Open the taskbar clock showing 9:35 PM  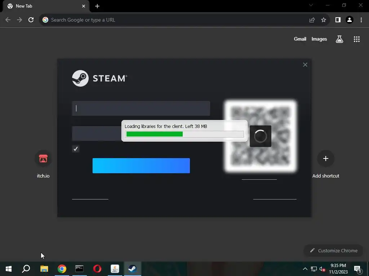click(x=338, y=269)
